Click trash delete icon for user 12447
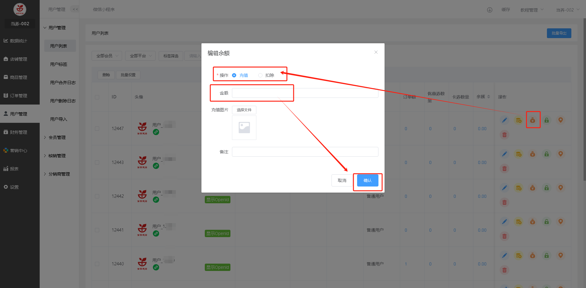Viewport: 586px width, 288px height. (505, 135)
